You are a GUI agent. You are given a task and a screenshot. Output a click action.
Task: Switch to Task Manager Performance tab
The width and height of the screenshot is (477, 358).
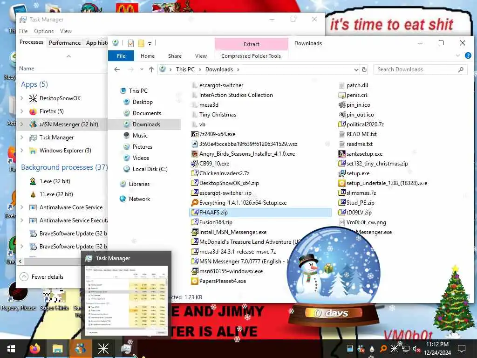coord(65,42)
